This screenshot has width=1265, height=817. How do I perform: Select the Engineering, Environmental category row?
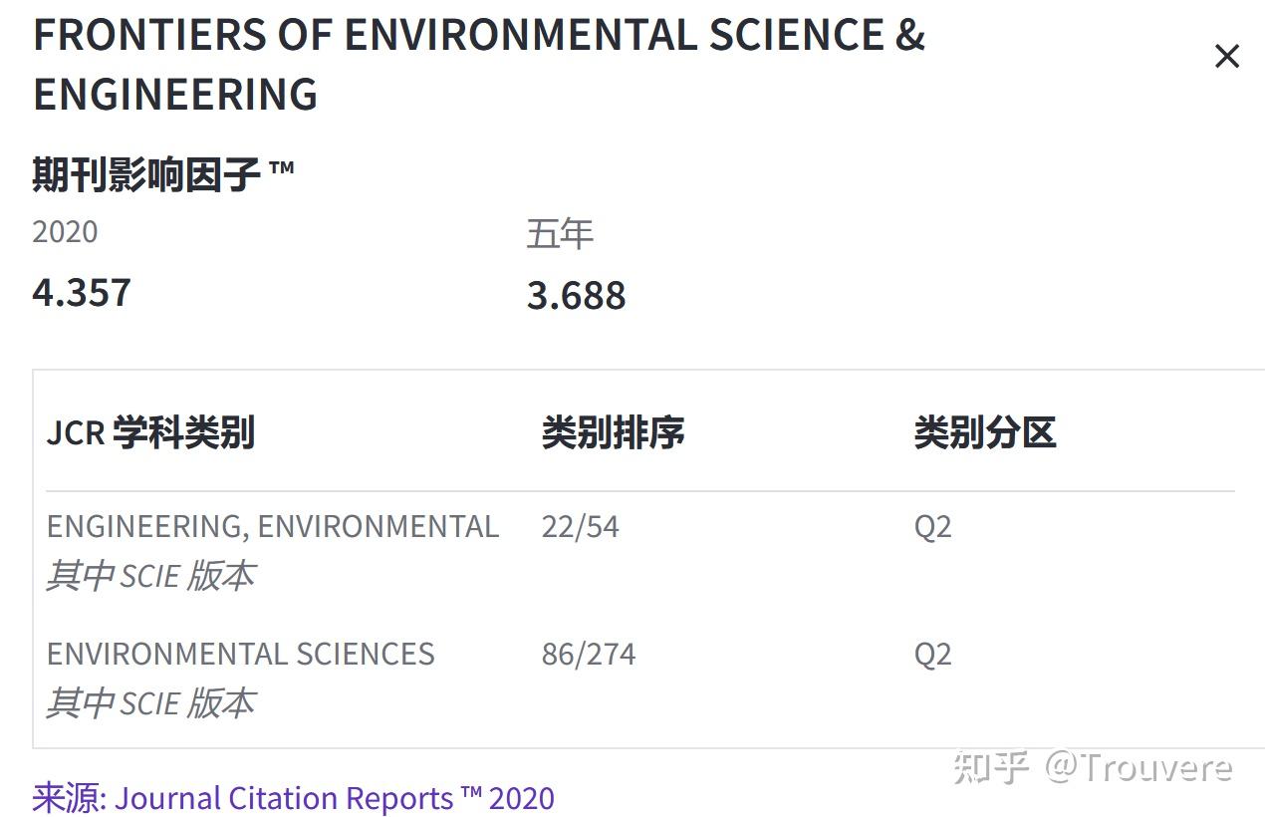(272, 526)
